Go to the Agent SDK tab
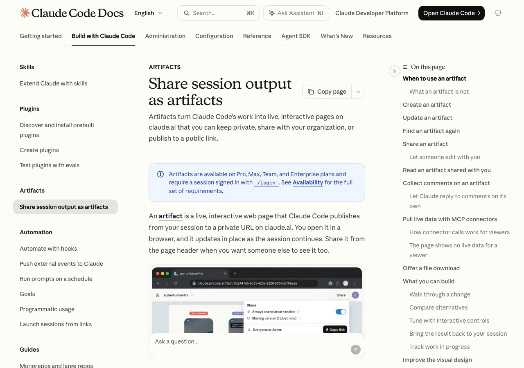Image resolution: width=524 pixels, height=368 pixels. [296, 36]
